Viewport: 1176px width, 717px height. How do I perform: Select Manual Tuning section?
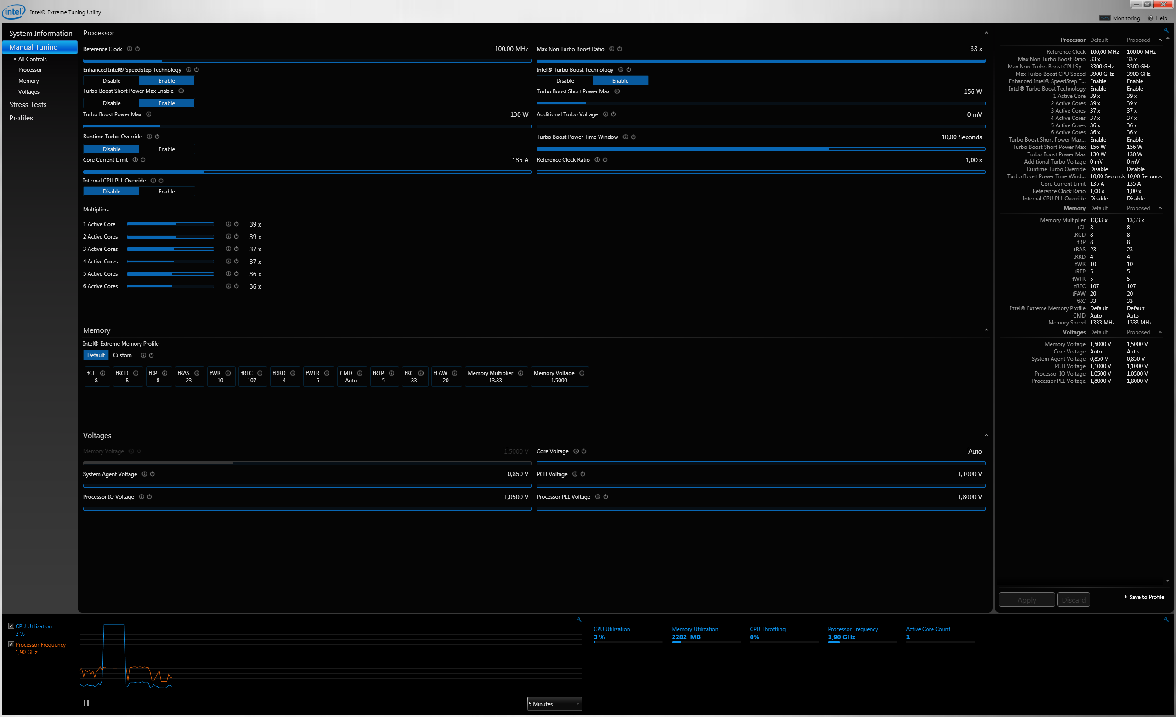pos(40,47)
